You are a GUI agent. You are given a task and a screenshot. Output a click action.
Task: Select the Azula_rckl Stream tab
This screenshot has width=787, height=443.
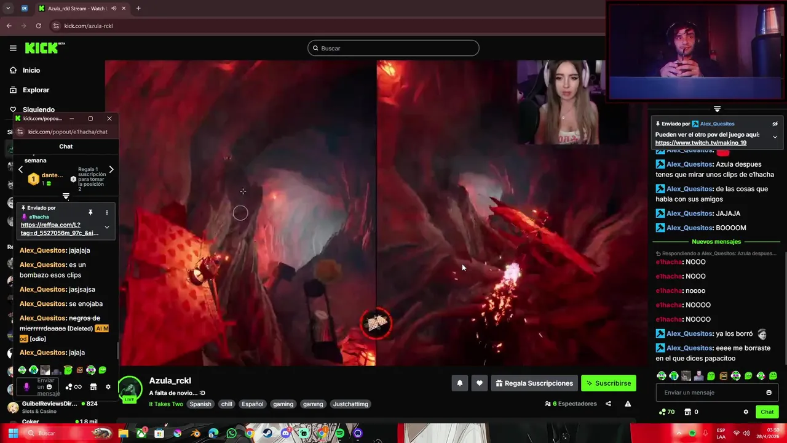pyautogui.click(x=81, y=8)
